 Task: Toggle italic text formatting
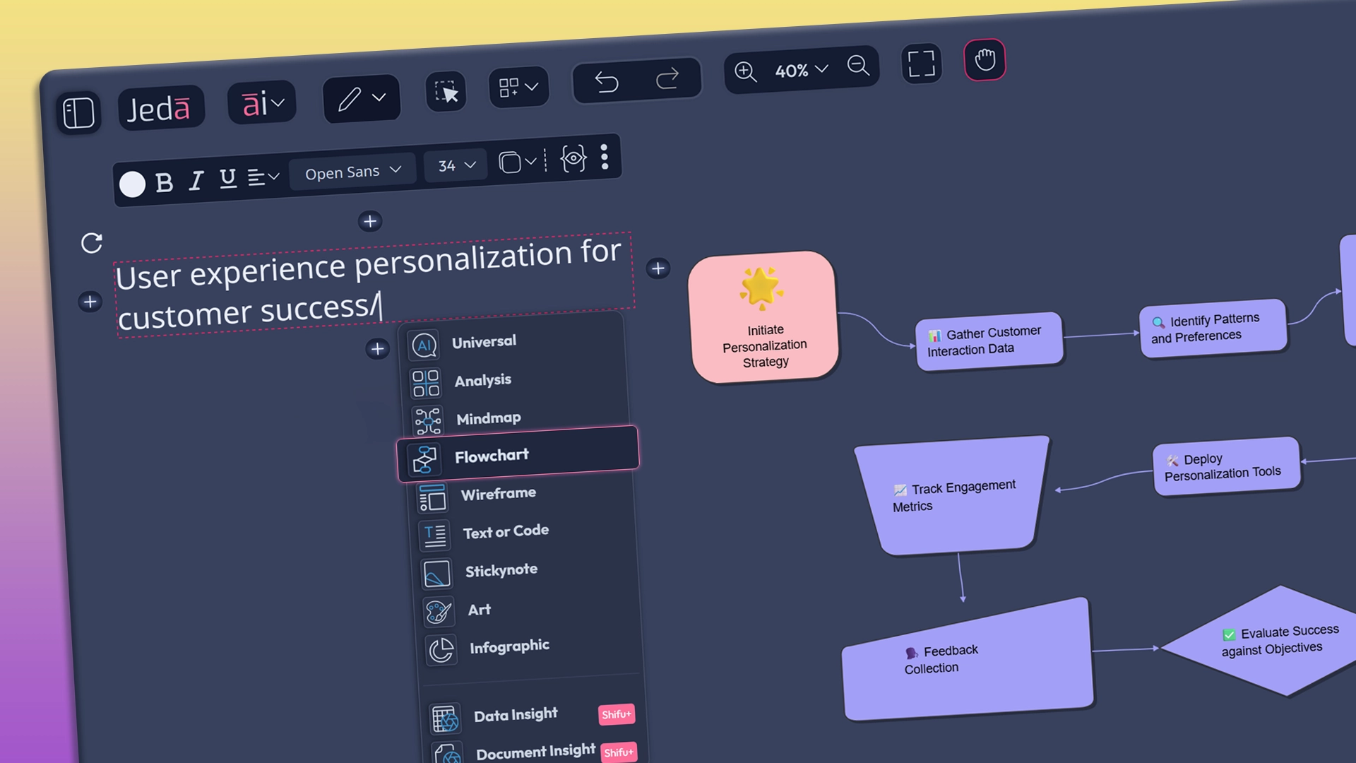coord(196,180)
